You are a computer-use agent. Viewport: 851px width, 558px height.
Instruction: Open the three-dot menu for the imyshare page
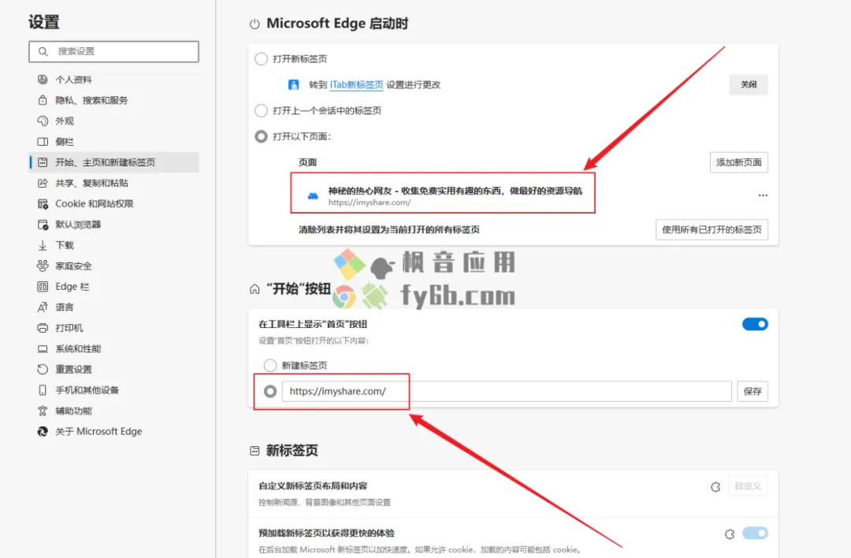(763, 195)
